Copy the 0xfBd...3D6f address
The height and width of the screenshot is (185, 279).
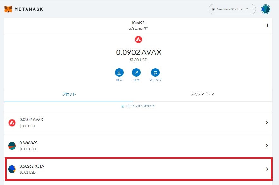138,29
